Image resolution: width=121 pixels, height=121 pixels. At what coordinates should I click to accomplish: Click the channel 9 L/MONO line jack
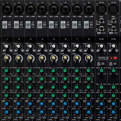coord(102,21)
